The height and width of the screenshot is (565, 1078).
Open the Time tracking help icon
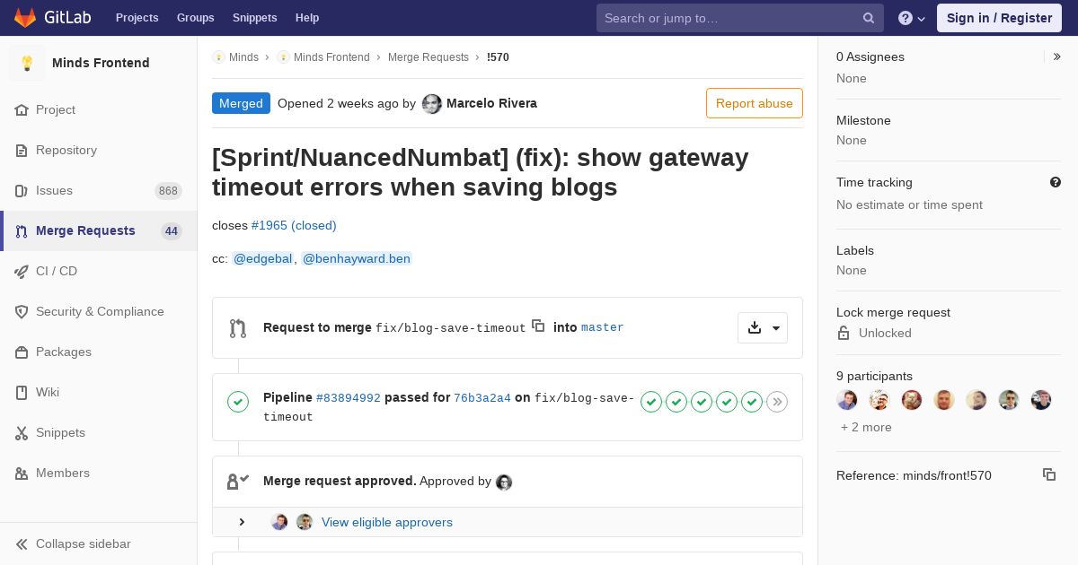[1056, 182]
